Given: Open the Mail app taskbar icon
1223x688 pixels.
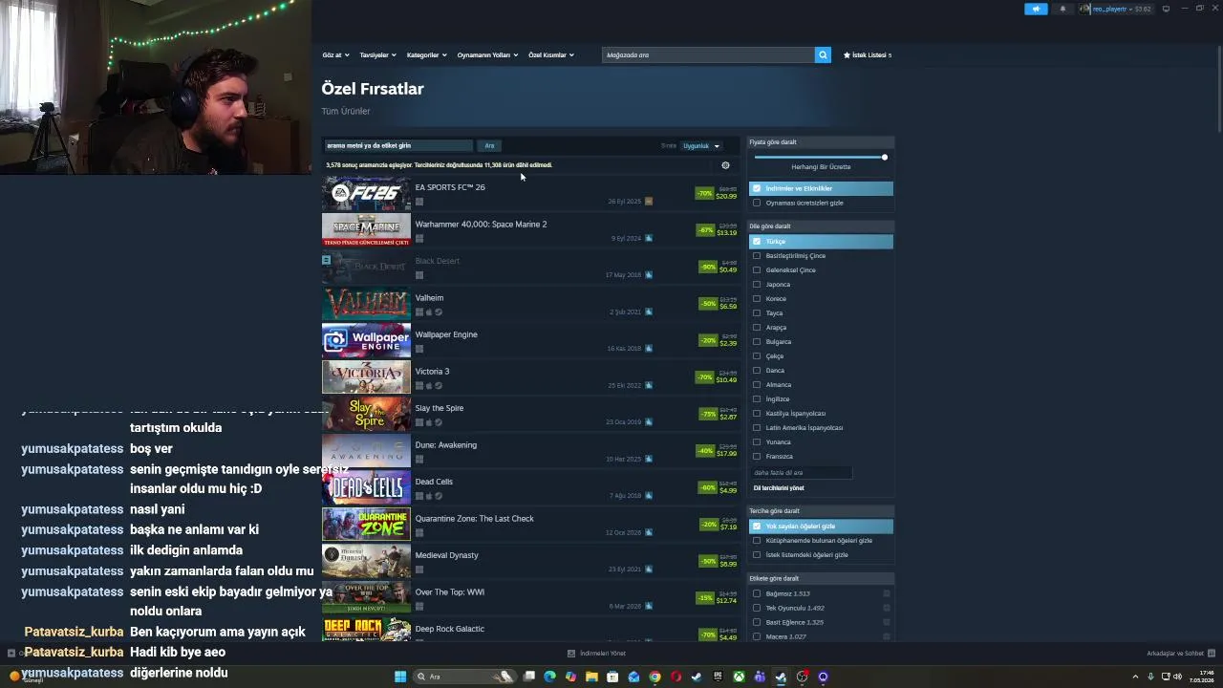Looking at the screenshot, I should pos(633,677).
